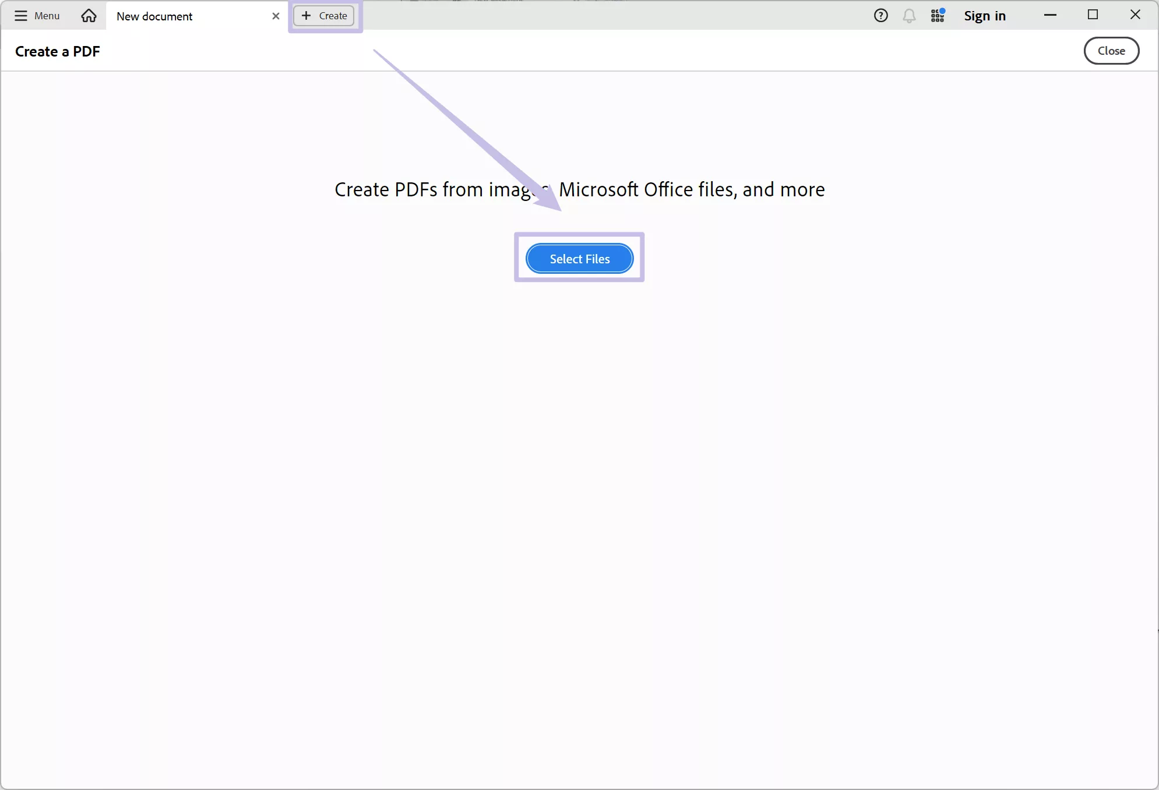This screenshot has width=1159, height=790.
Task: Maximize the Acrobat window
Action: pyautogui.click(x=1094, y=15)
